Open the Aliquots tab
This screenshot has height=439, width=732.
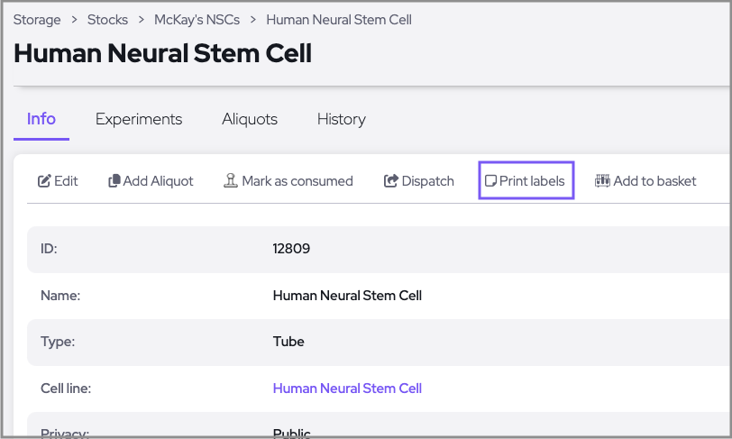(x=250, y=119)
